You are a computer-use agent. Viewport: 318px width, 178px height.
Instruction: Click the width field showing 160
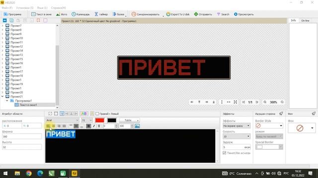(x=22, y=136)
